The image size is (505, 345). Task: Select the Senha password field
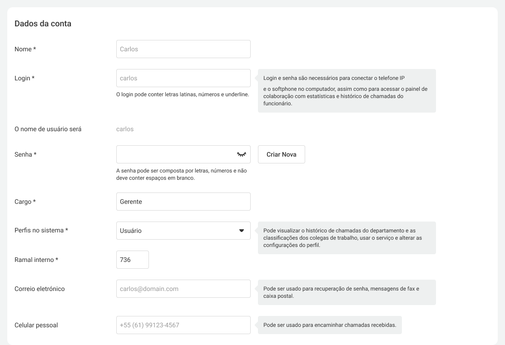[x=175, y=154]
